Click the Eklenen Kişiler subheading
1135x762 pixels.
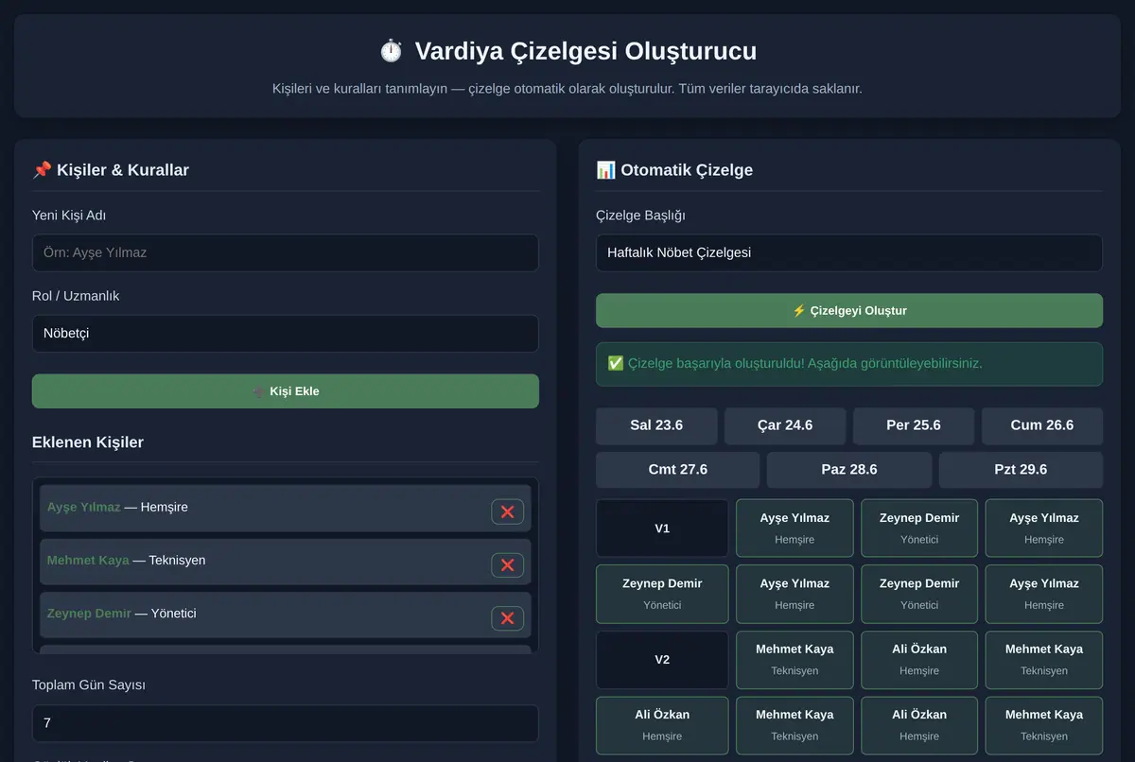point(88,442)
